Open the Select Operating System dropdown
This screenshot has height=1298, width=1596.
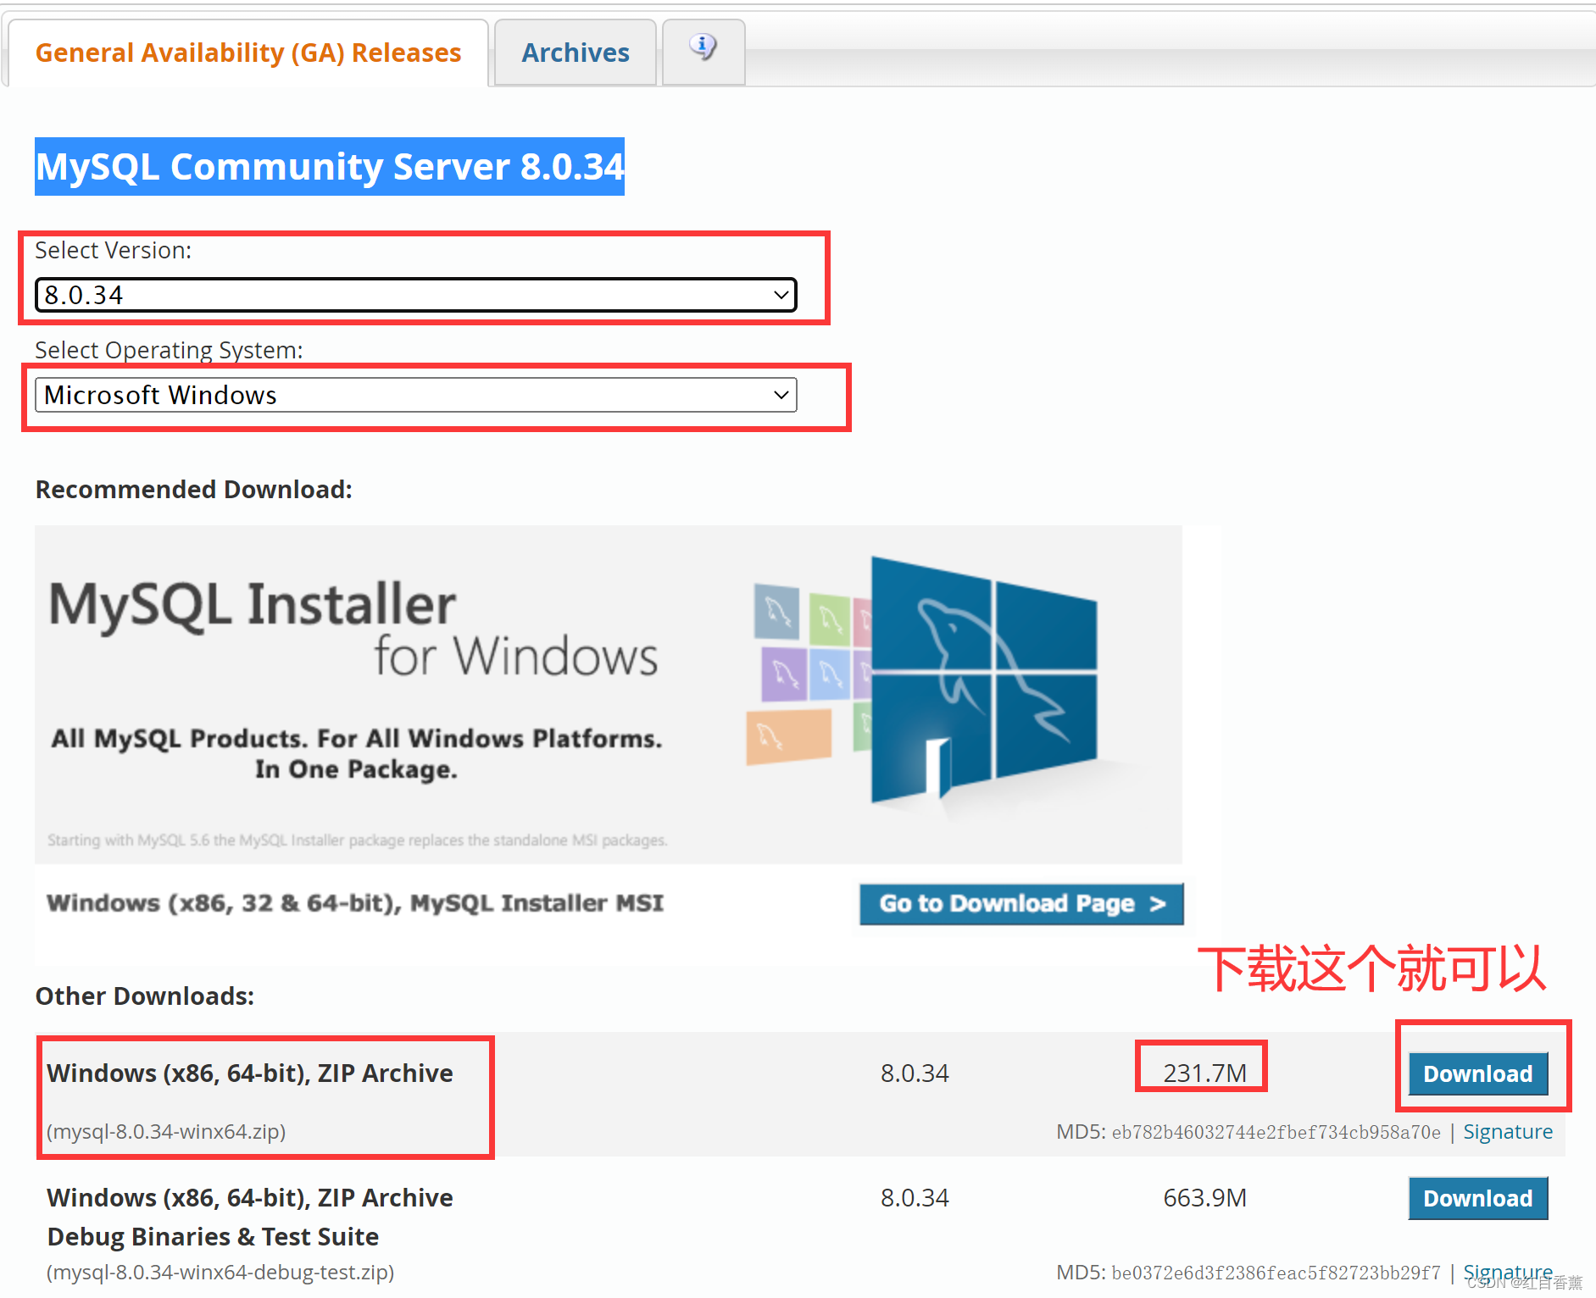pyautogui.click(x=415, y=395)
